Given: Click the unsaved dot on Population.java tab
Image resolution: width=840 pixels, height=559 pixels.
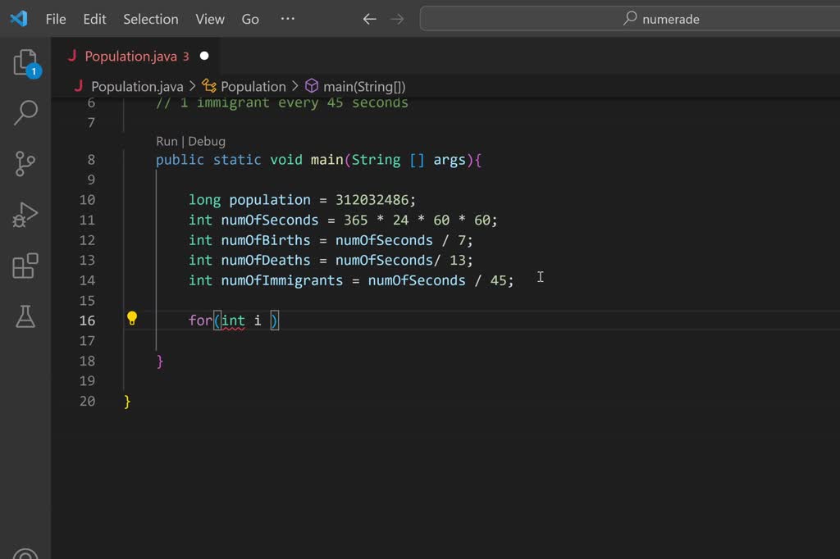Looking at the screenshot, I should pyautogui.click(x=204, y=57).
